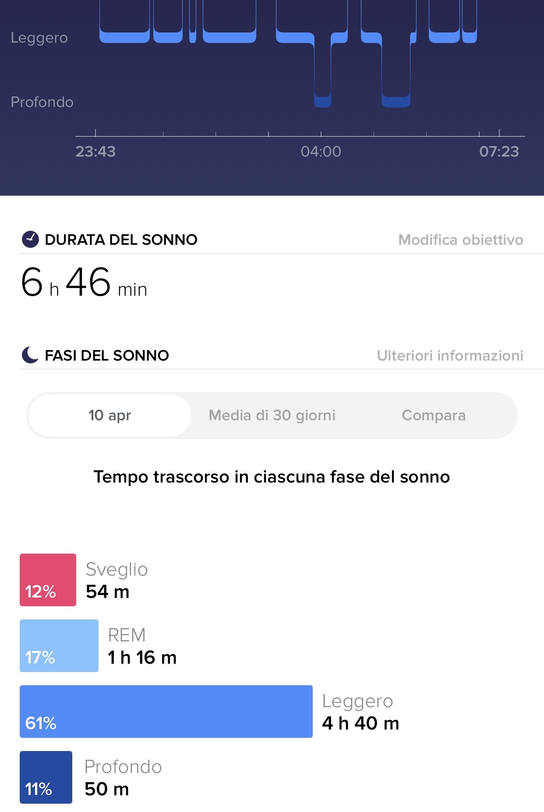Viewport: 544px width, 812px height.
Task: Tap the red Sveglio 12% swatch
Action: (48, 580)
